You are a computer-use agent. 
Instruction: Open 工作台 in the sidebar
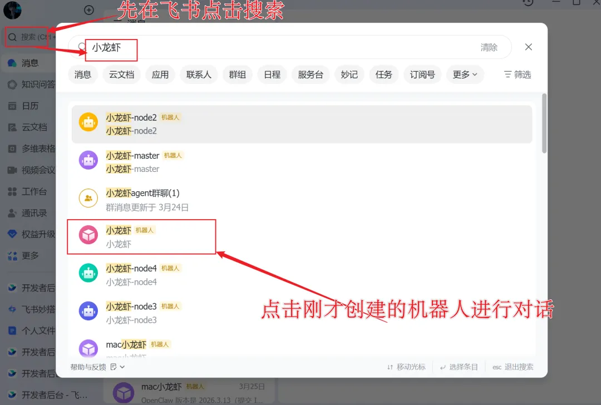tap(27, 191)
